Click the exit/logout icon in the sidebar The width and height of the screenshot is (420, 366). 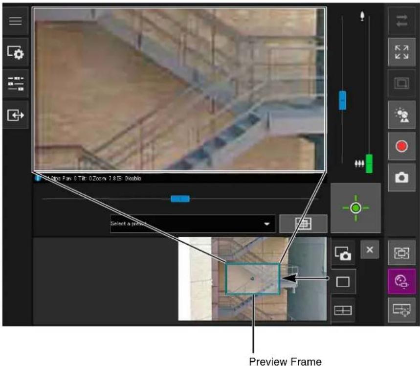(x=15, y=115)
